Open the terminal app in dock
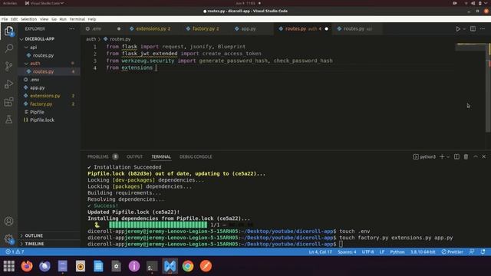The height and width of the screenshot is (276, 491). (152, 266)
